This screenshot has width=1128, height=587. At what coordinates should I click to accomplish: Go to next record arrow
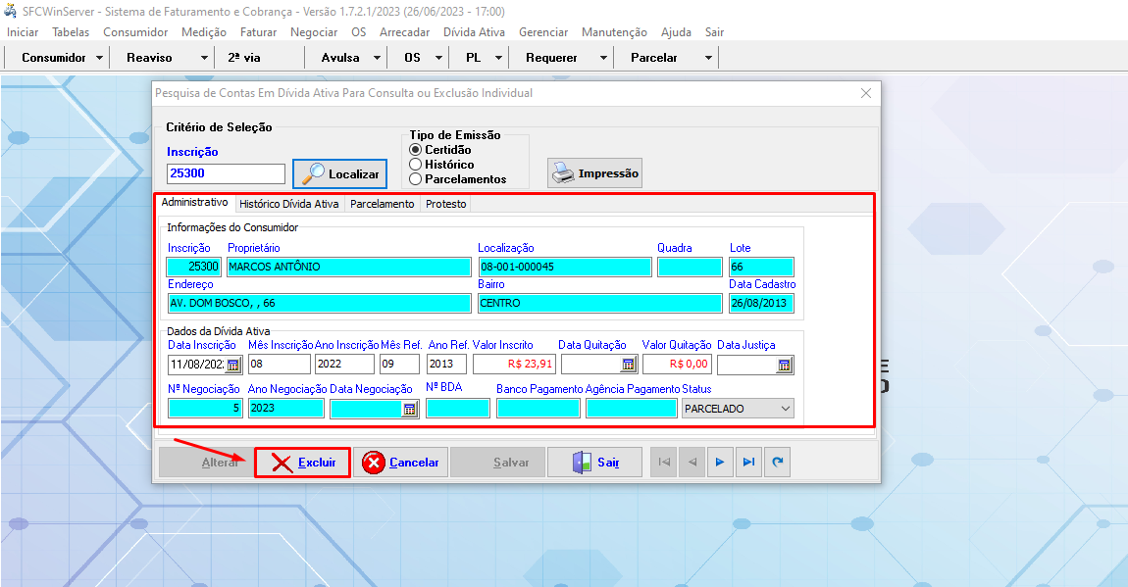720,463
